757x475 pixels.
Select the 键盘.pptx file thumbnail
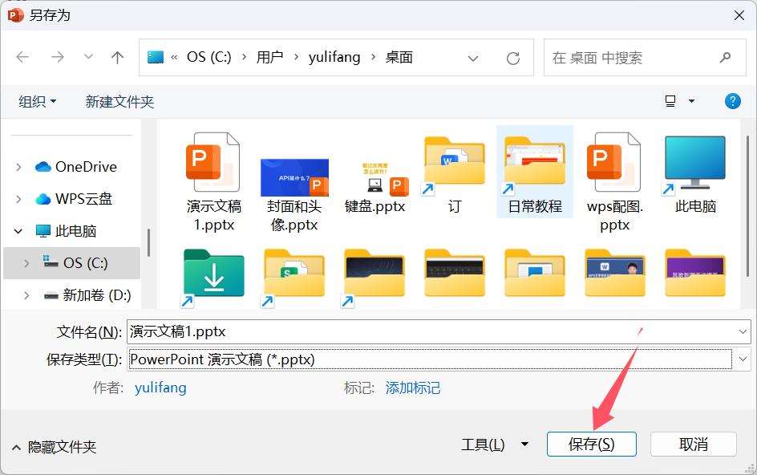tap(375, 179)
